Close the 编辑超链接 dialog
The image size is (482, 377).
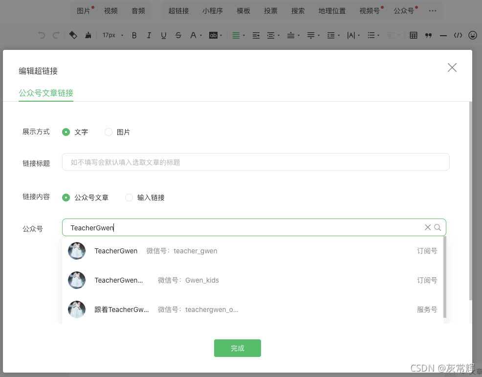tap(452, 67)
